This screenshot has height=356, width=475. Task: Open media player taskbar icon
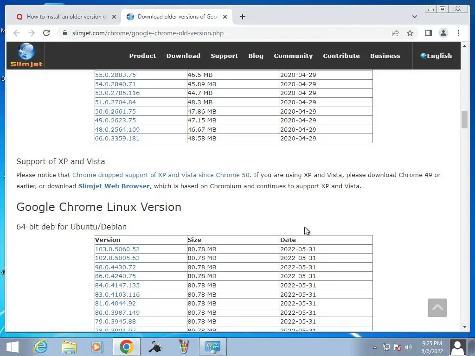(x=97, y=347)
